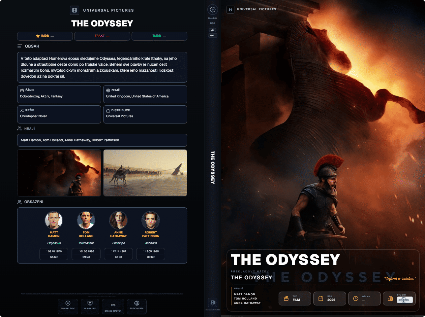Click the "Antinous" role name

[x=151, y=243]
